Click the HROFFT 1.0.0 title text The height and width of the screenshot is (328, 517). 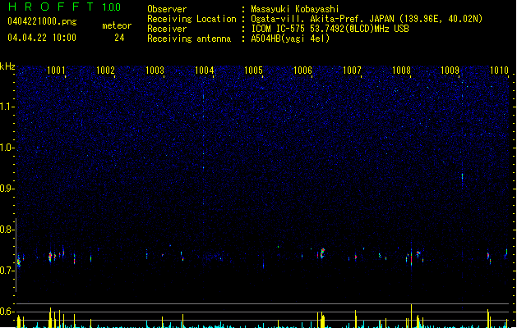pyautogui.click(x=64, y=7)
